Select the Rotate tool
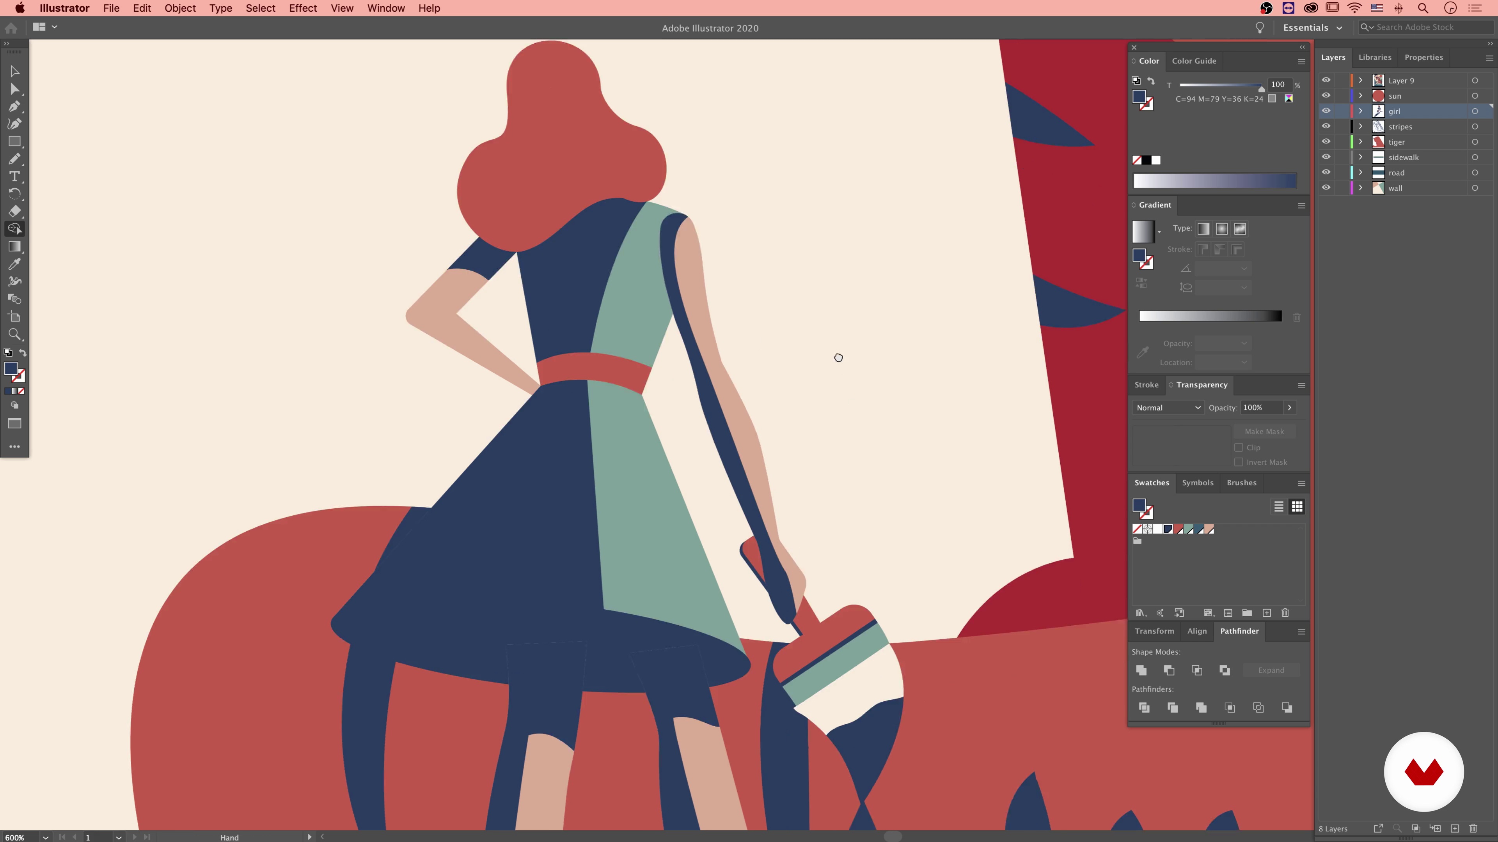The width and height of the screenshot is (1498, 842). pos(14,193)
